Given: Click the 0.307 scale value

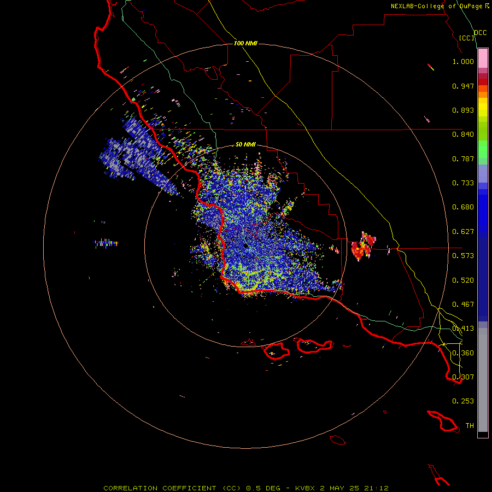Looking at the screenshot, I should pos(463,377).
